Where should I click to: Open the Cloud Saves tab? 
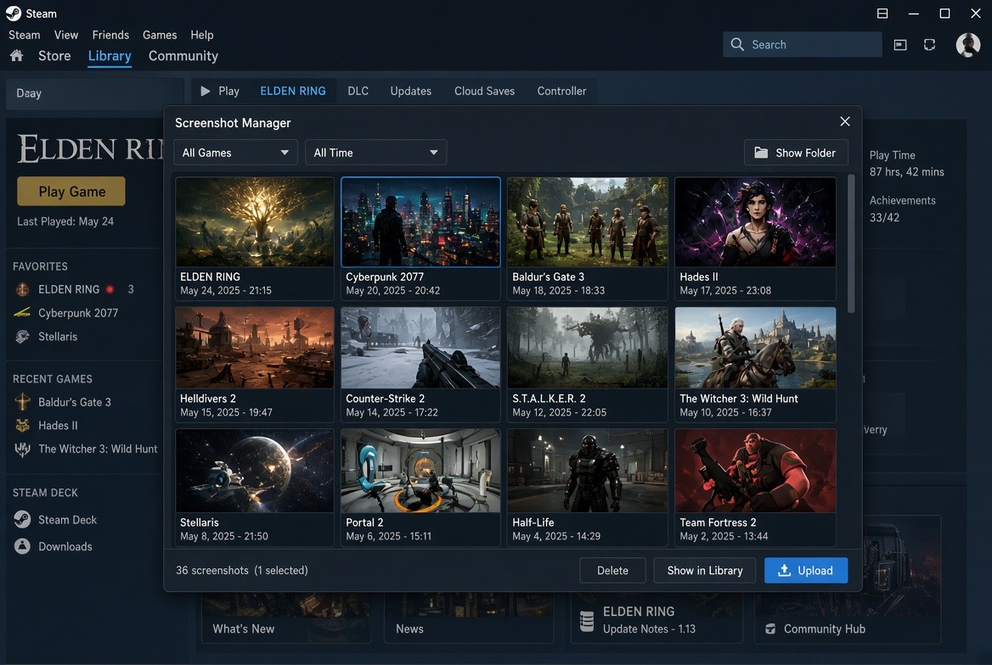tap(485, 91)
